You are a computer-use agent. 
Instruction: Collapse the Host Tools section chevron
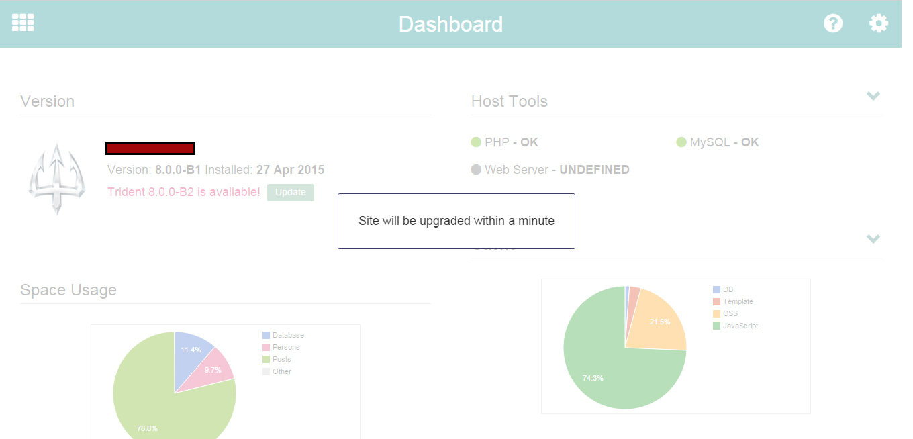[x=873, y=96]
